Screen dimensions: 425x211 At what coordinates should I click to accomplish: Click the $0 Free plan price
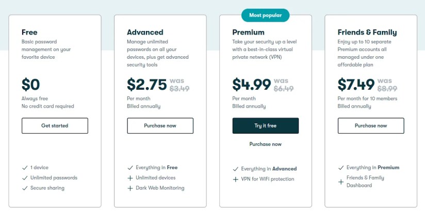click(x=30, y=84)
